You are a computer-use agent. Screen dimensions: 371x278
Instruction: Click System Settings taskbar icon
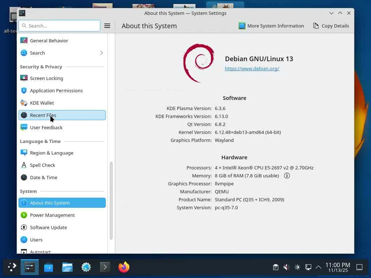click(30, 267)
